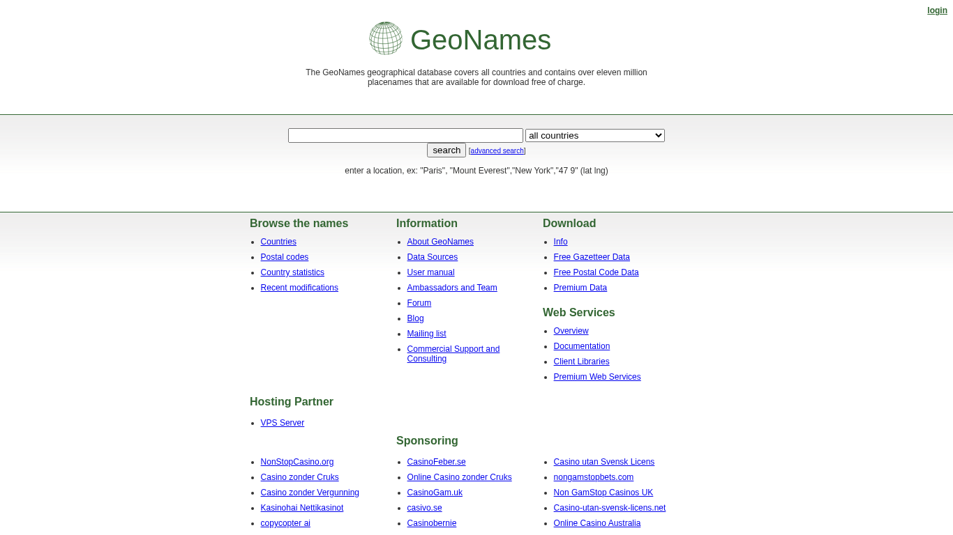
Task: Click the login link
Action: coord(938,10)
